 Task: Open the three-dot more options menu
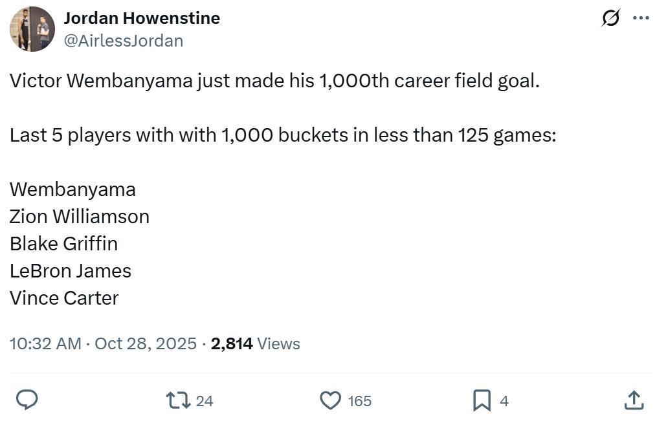641,18
